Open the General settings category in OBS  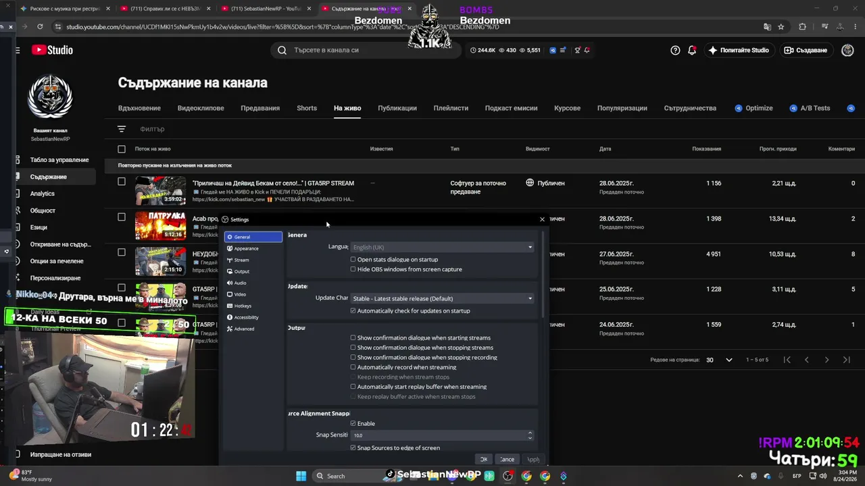click(253, 237)
